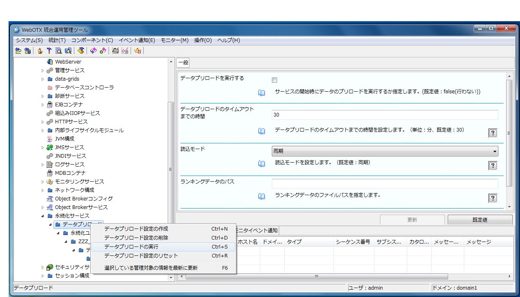
Task: Click book help icon beside 読込モード description
Action: click(262, 163)
